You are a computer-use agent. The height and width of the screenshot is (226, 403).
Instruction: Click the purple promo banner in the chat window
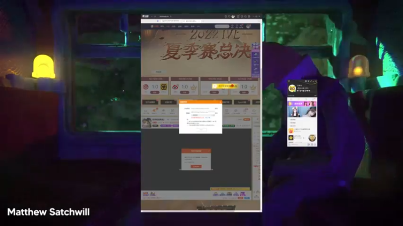tap(302, 104)
